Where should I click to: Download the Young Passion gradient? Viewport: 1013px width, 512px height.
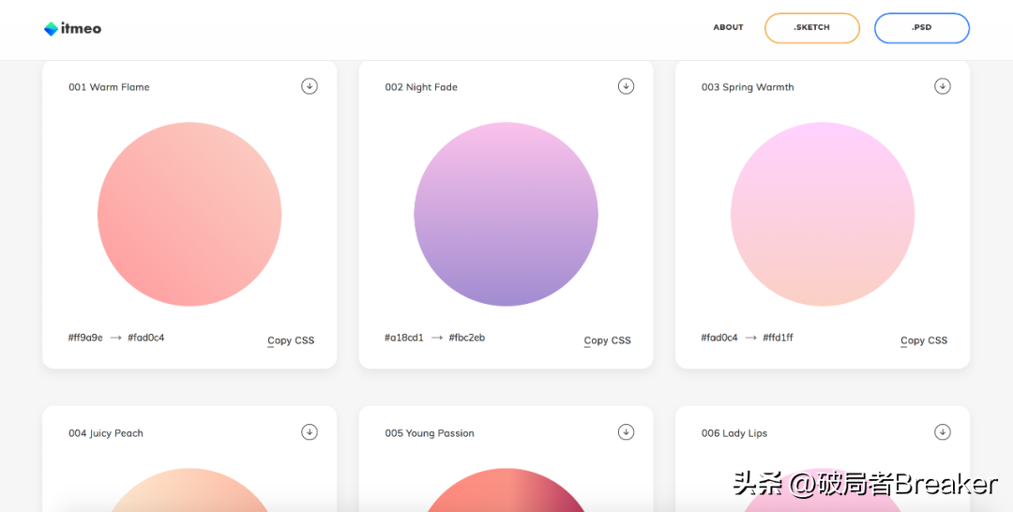coord(626,432)
